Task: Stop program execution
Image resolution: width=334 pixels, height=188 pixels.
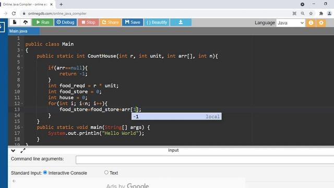Action: coord(88,22)
